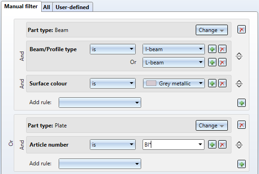The height and width of the screenshot is (174, 259).
Task: Click the Article number text field
Action: pyautogui.click(x=173, y=144)
